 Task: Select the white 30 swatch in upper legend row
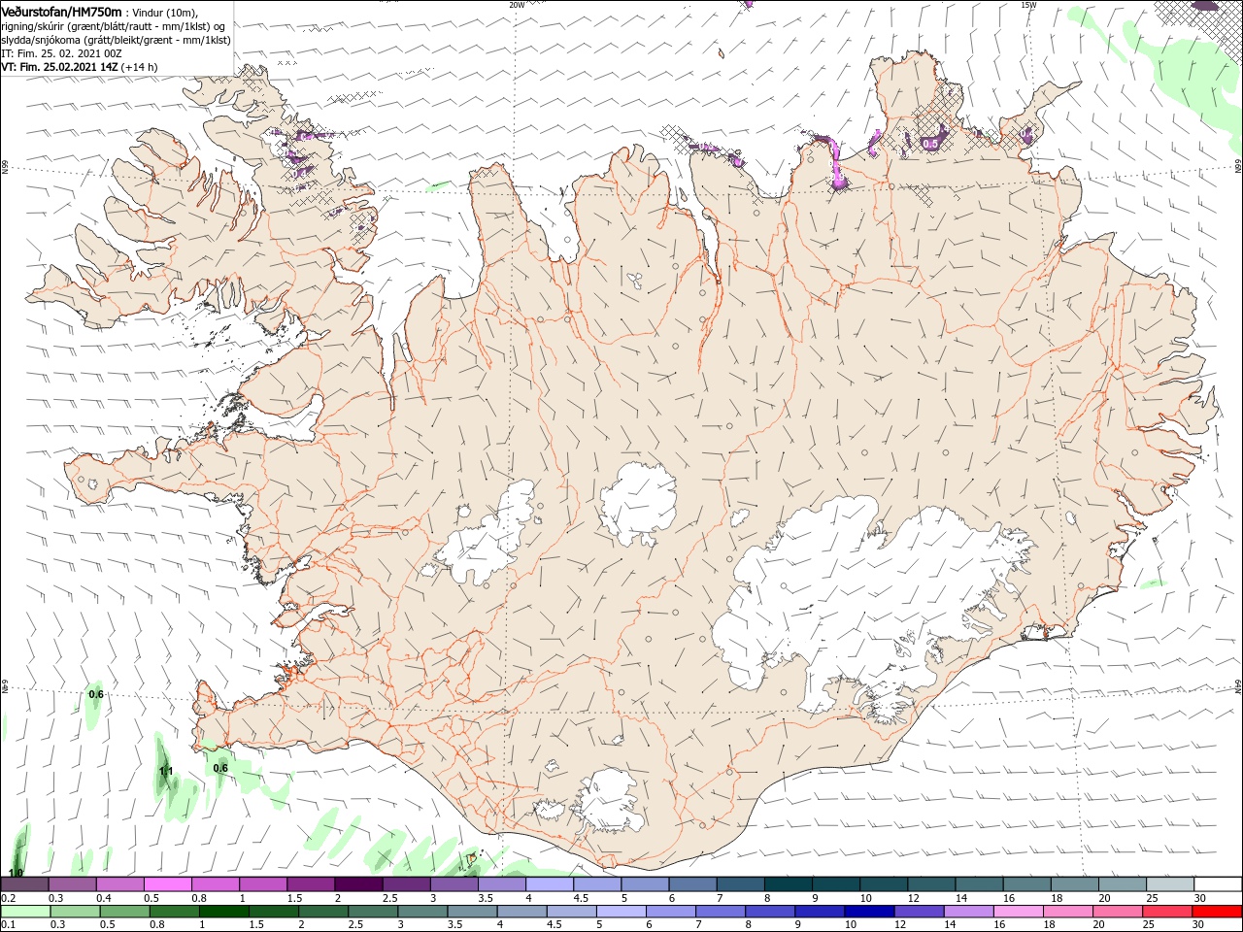(1218, 884)
